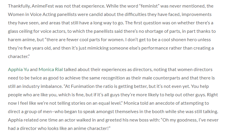Open the Monica Rial link
This screenshot has height=136, width=234.
click(x=51, y=70)
